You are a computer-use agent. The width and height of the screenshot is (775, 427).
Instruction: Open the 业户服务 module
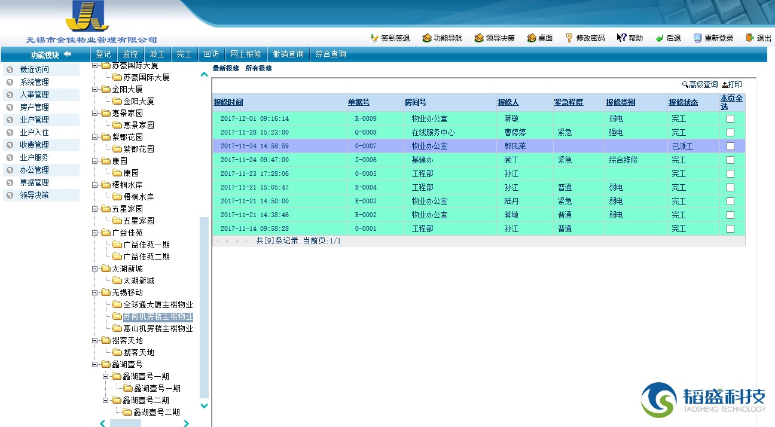pyautogui.click(x=34, y=157)
